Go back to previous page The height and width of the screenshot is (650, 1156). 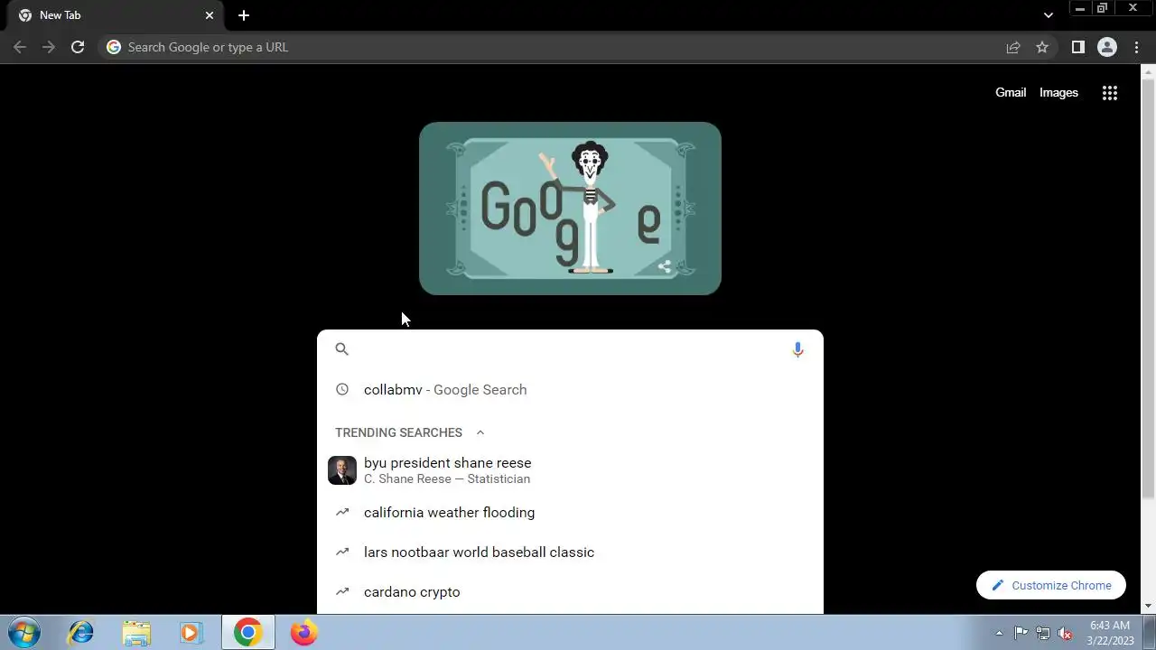pos(20,47)
